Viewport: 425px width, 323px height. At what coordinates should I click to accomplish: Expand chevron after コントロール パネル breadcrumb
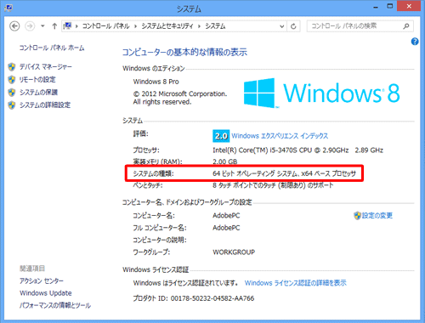point(135,26)
